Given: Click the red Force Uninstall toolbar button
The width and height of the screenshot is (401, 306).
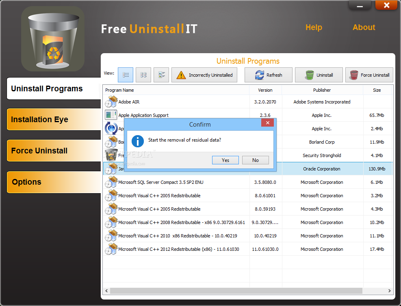Looking at the screenshot, I should (369, 75).
